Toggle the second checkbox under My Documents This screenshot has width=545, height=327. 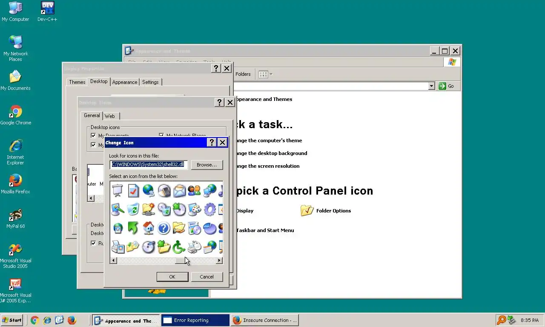coord(93,145)
